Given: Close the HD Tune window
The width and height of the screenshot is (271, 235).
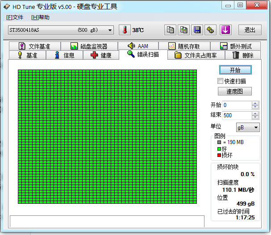Looking at the screenshot, I should (x=257, y=5).
